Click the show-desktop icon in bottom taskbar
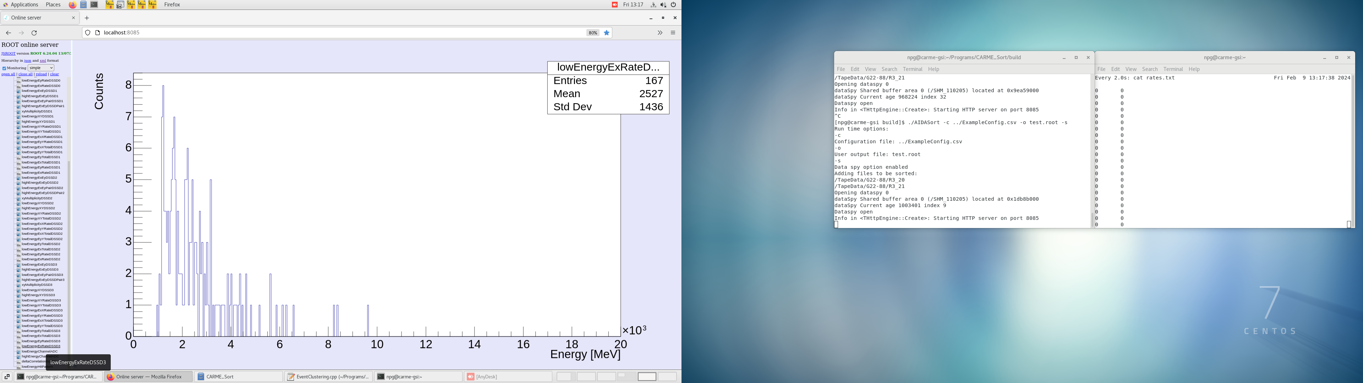1363x383 pixels. [7, 377]
